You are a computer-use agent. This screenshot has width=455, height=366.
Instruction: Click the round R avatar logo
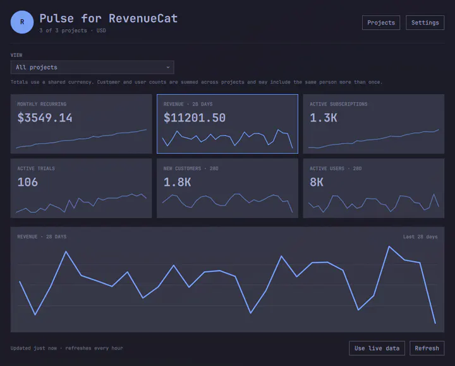point(22,22)
